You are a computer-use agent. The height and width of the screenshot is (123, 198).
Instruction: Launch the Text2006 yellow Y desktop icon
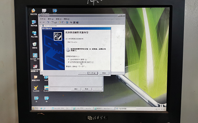[x=36, y=89]
